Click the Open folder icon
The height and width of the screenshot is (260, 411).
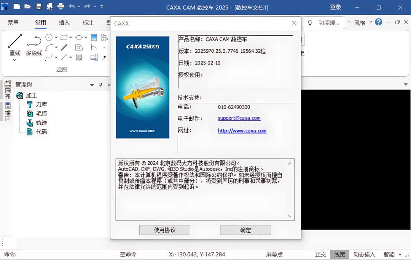[x=28, y=6]
